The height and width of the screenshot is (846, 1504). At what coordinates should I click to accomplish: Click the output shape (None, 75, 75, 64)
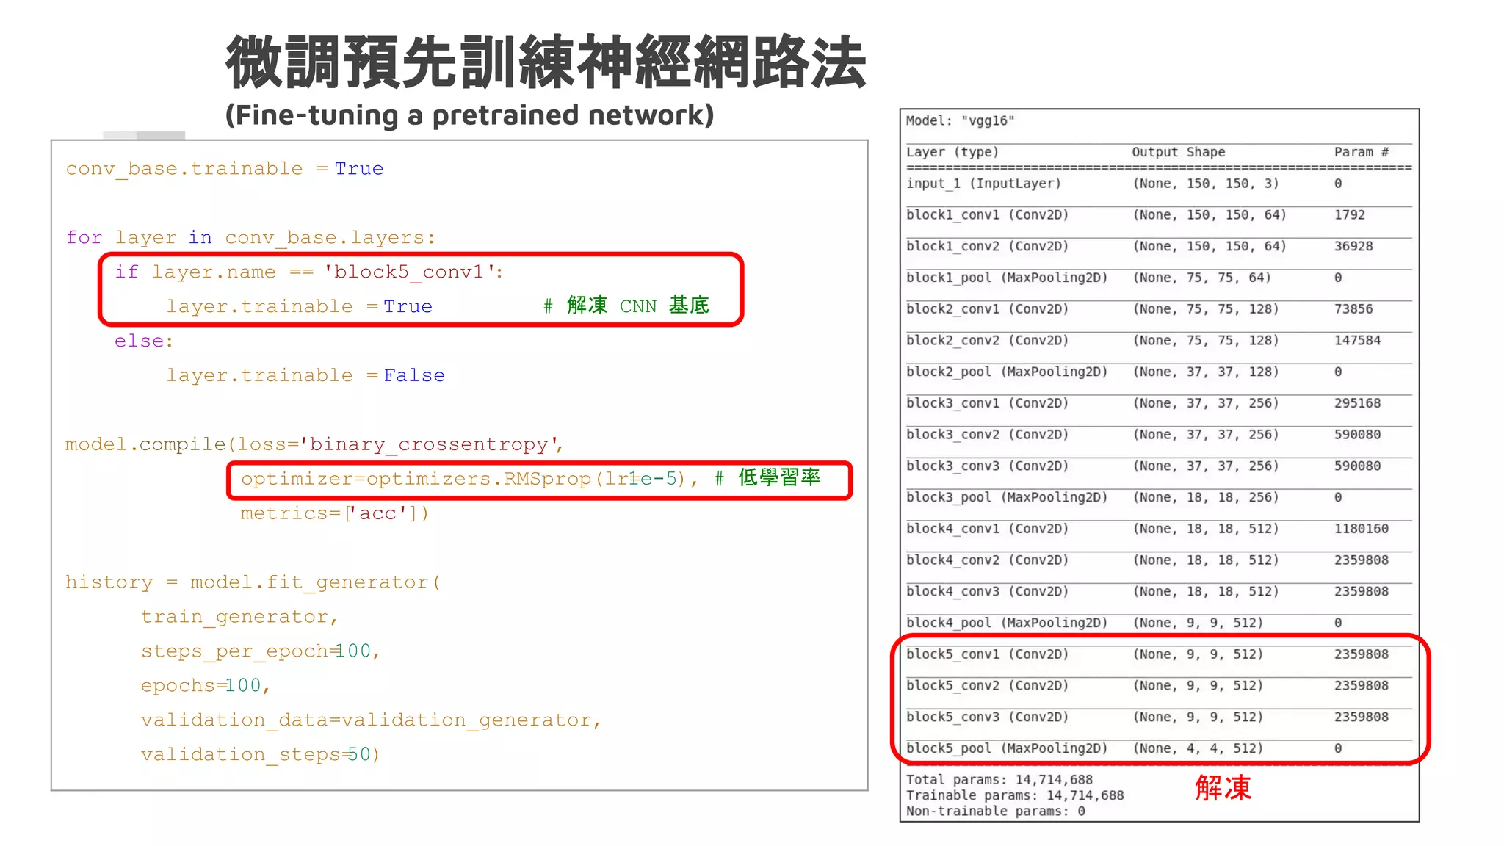point(1201,278)
